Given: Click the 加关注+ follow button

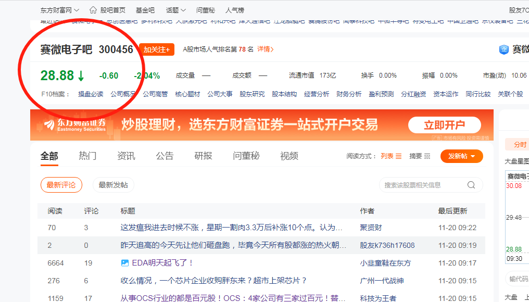Looking at the screenshot, I should (157, 49).
